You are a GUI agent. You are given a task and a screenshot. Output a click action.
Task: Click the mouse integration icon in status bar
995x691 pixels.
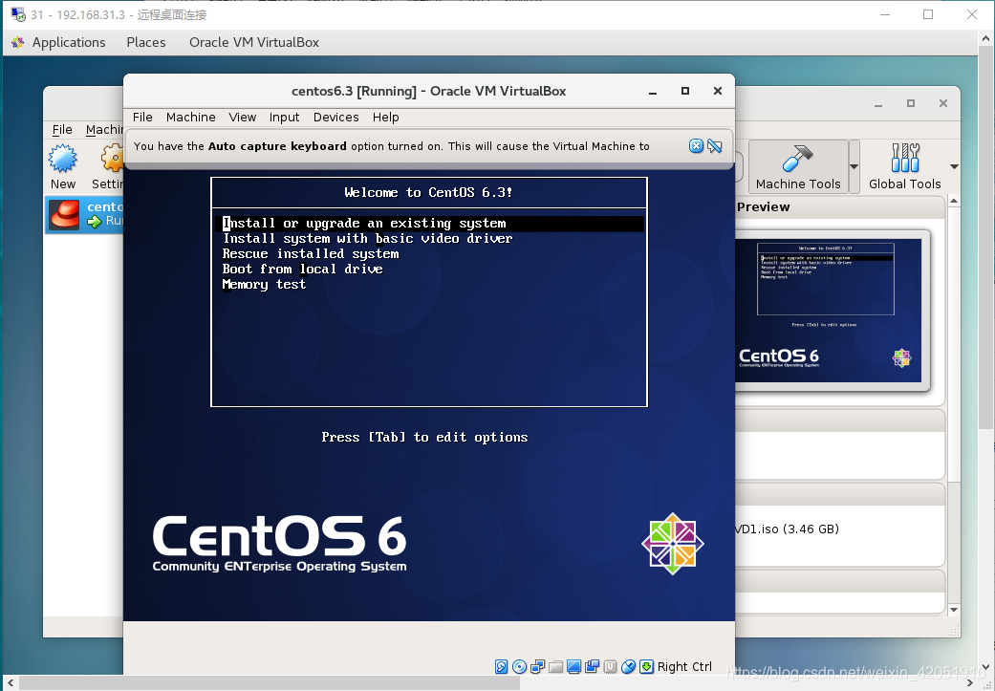click(628, 666)
